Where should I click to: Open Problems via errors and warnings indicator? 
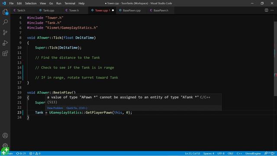[x=35, y=153]
